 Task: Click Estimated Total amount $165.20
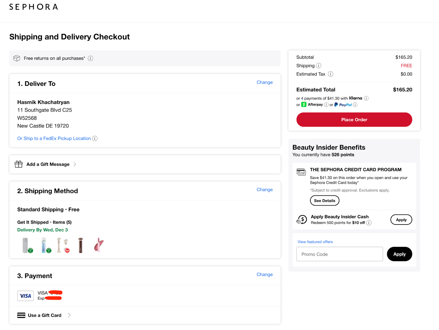[x=403, y=90]
